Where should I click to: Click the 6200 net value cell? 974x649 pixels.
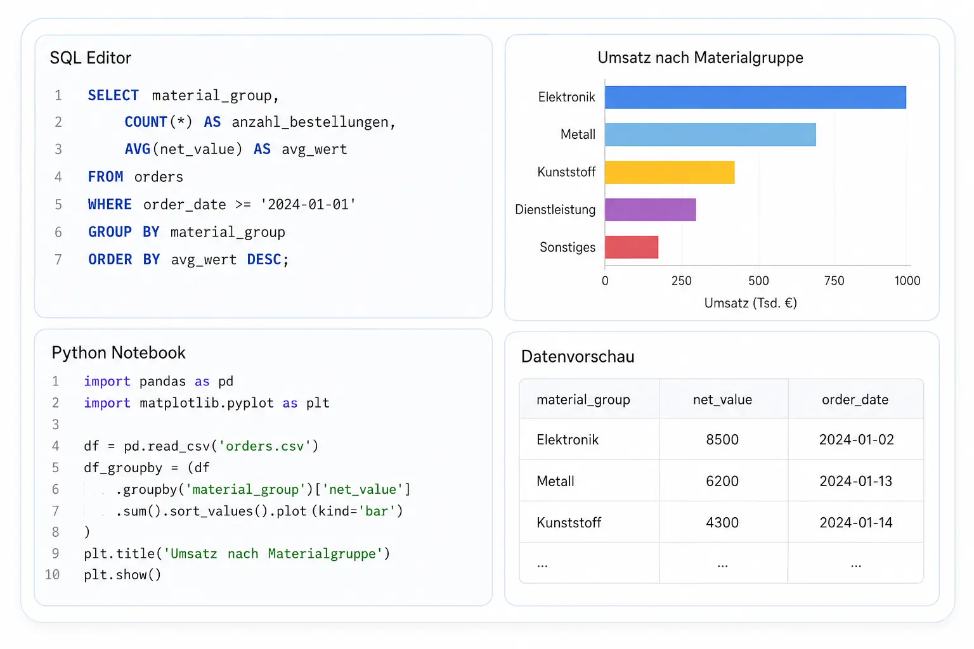click(x=722, y=481)
